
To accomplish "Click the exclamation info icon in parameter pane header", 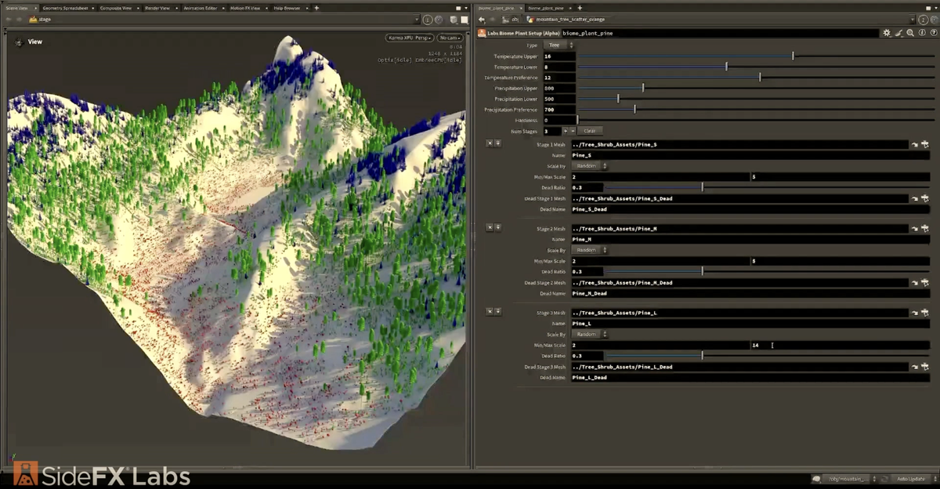I will point(922,33).
